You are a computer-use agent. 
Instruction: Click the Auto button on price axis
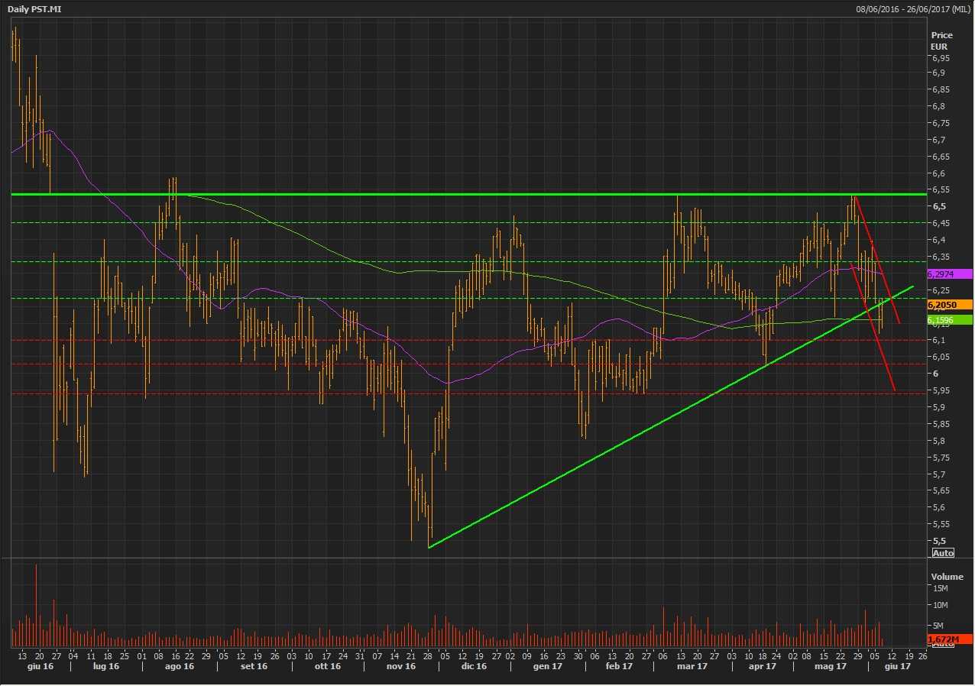944,553
